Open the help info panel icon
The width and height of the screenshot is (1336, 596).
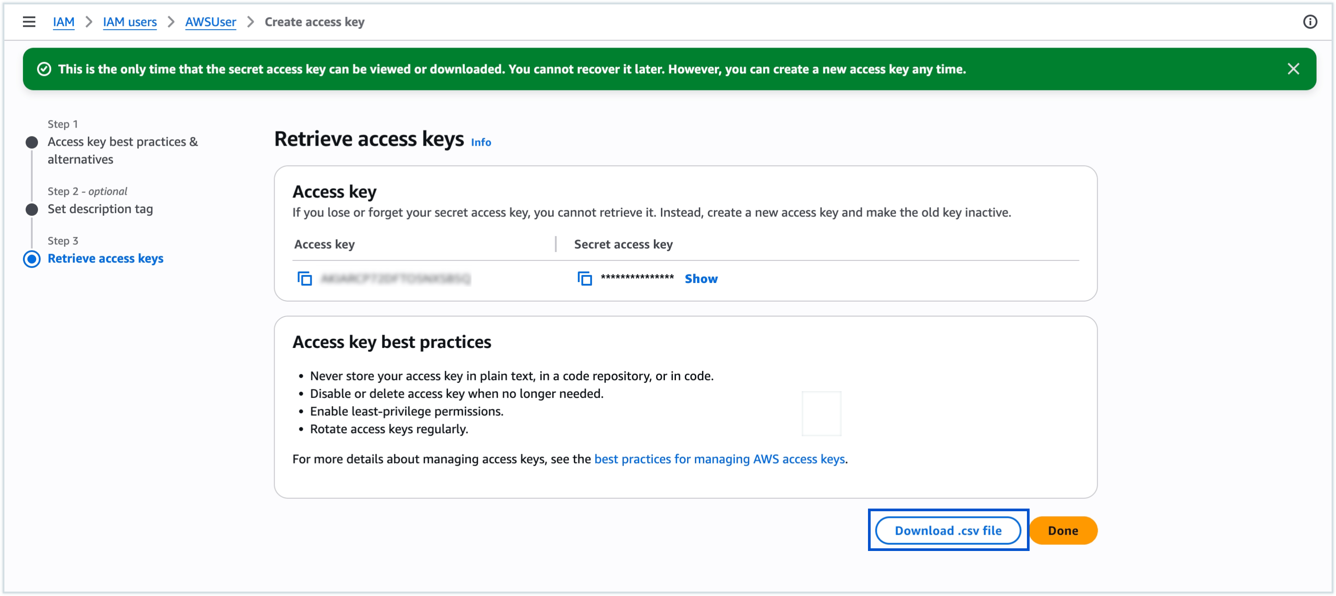click(1310, 22)
